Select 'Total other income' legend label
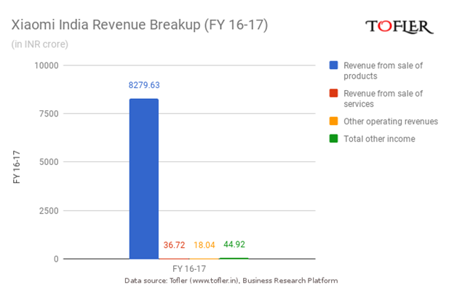This screenshot has width=457, height=290. pos(379,139)
